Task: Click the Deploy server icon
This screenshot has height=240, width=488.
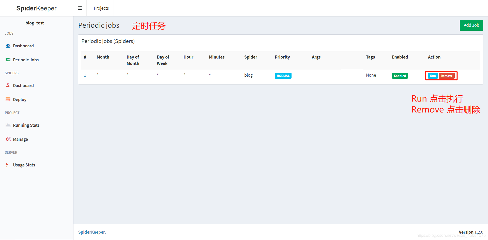Action: tap(8, 100)
